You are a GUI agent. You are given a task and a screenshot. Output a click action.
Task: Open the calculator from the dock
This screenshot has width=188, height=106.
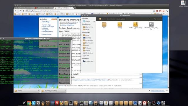86,103
